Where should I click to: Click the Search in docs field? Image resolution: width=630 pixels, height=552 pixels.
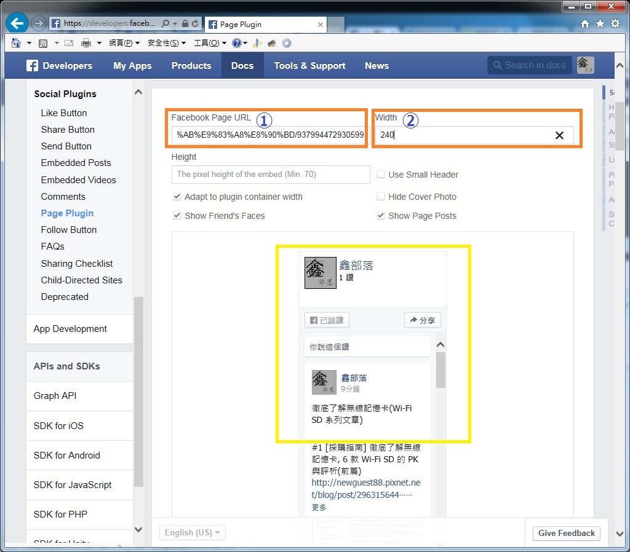[530, 65]
